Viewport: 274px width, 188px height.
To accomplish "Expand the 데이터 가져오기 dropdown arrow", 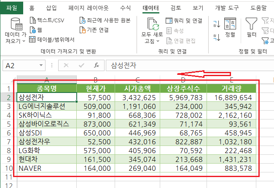I will [x=24, y=41].
